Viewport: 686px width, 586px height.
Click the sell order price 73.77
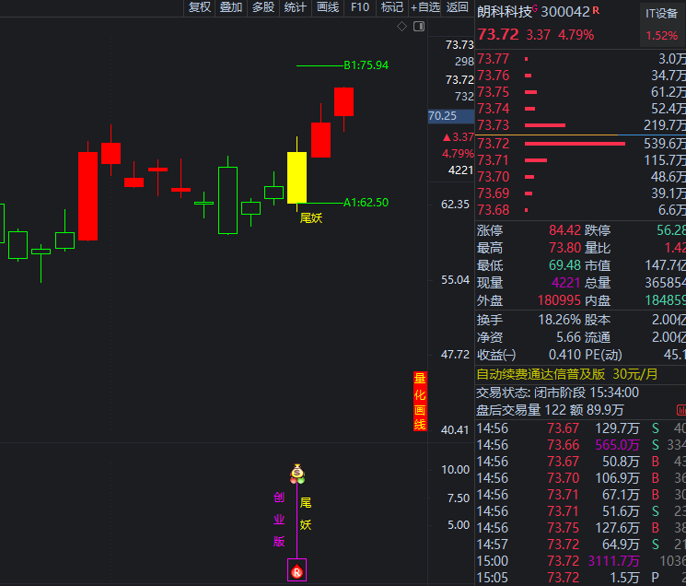[493, 59]
